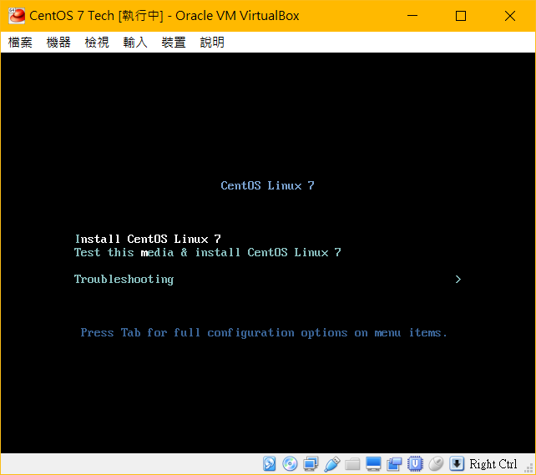Click the network adapter status icon
The image size is (536, 475).
tap(311, 464)
